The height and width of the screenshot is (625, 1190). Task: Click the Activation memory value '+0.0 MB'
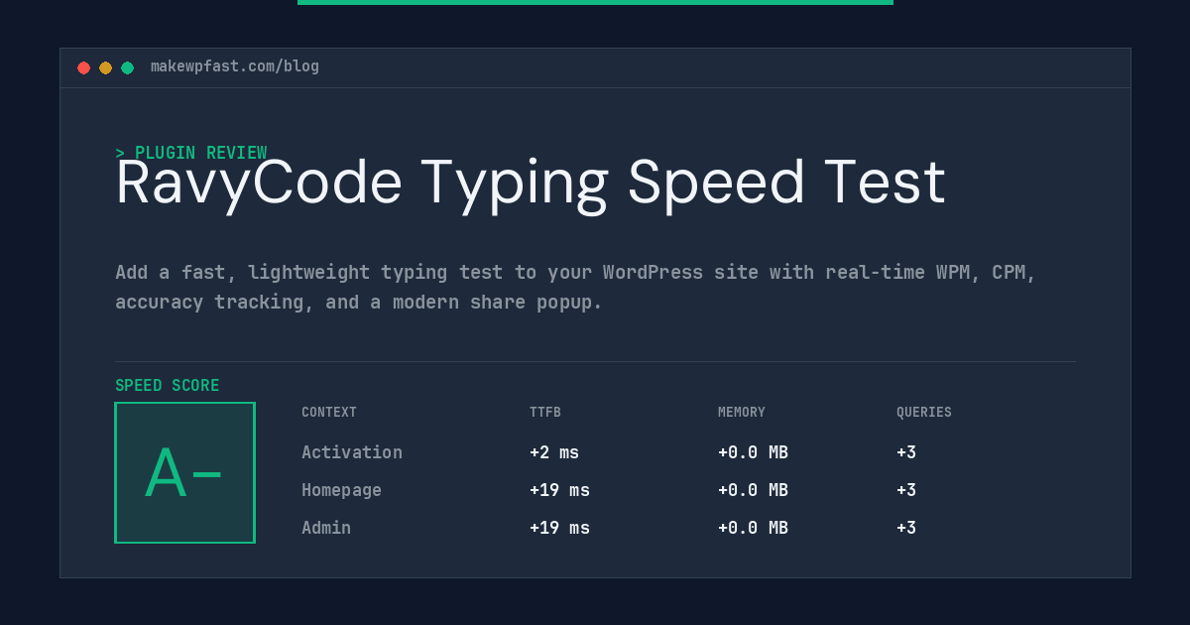(753, 452)
